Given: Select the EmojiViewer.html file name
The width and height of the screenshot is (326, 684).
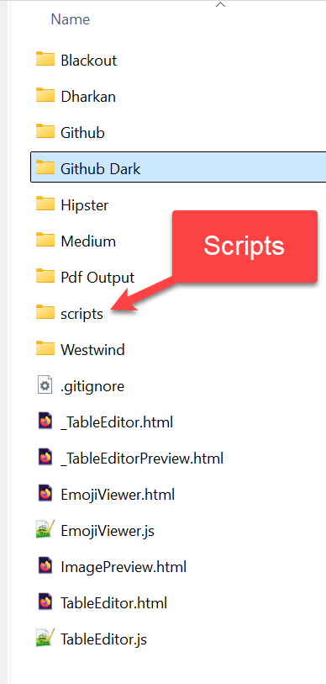Looking at the screenshot, I should (x=118, y=495).
